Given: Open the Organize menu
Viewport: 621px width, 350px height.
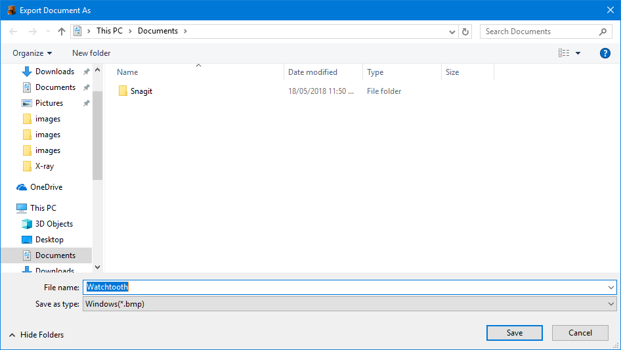Looking at the screenshot, I should (x=32, y=53).
